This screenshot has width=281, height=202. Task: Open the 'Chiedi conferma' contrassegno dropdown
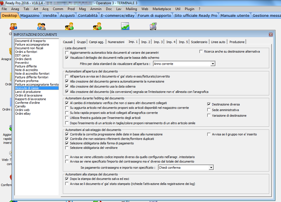click(x=211, y=168)
